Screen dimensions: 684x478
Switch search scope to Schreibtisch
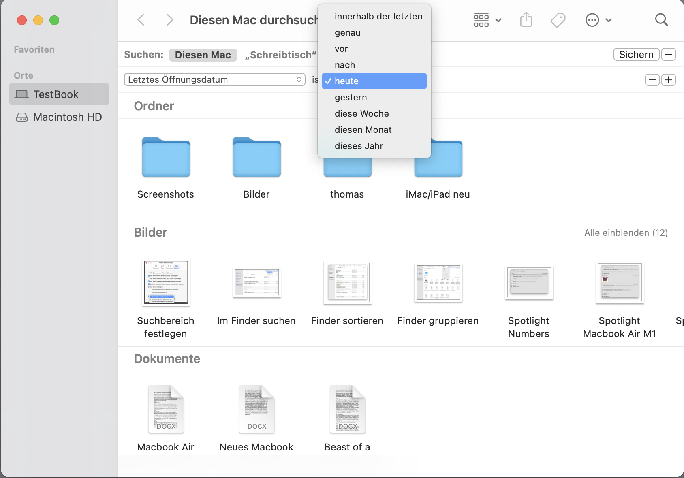(x=280, y=55)
